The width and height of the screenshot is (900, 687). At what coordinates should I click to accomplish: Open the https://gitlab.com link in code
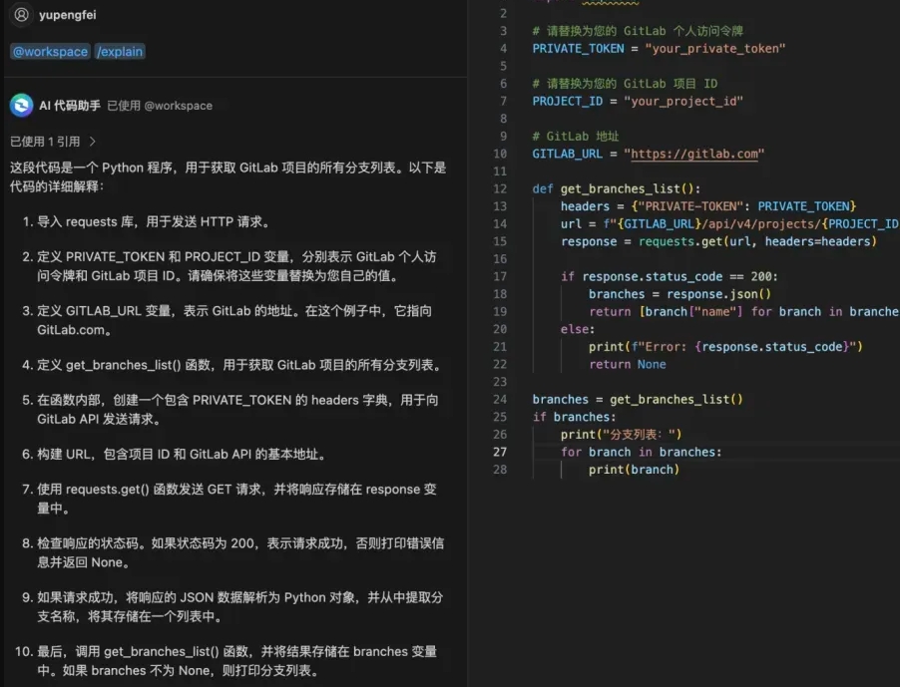693,154
